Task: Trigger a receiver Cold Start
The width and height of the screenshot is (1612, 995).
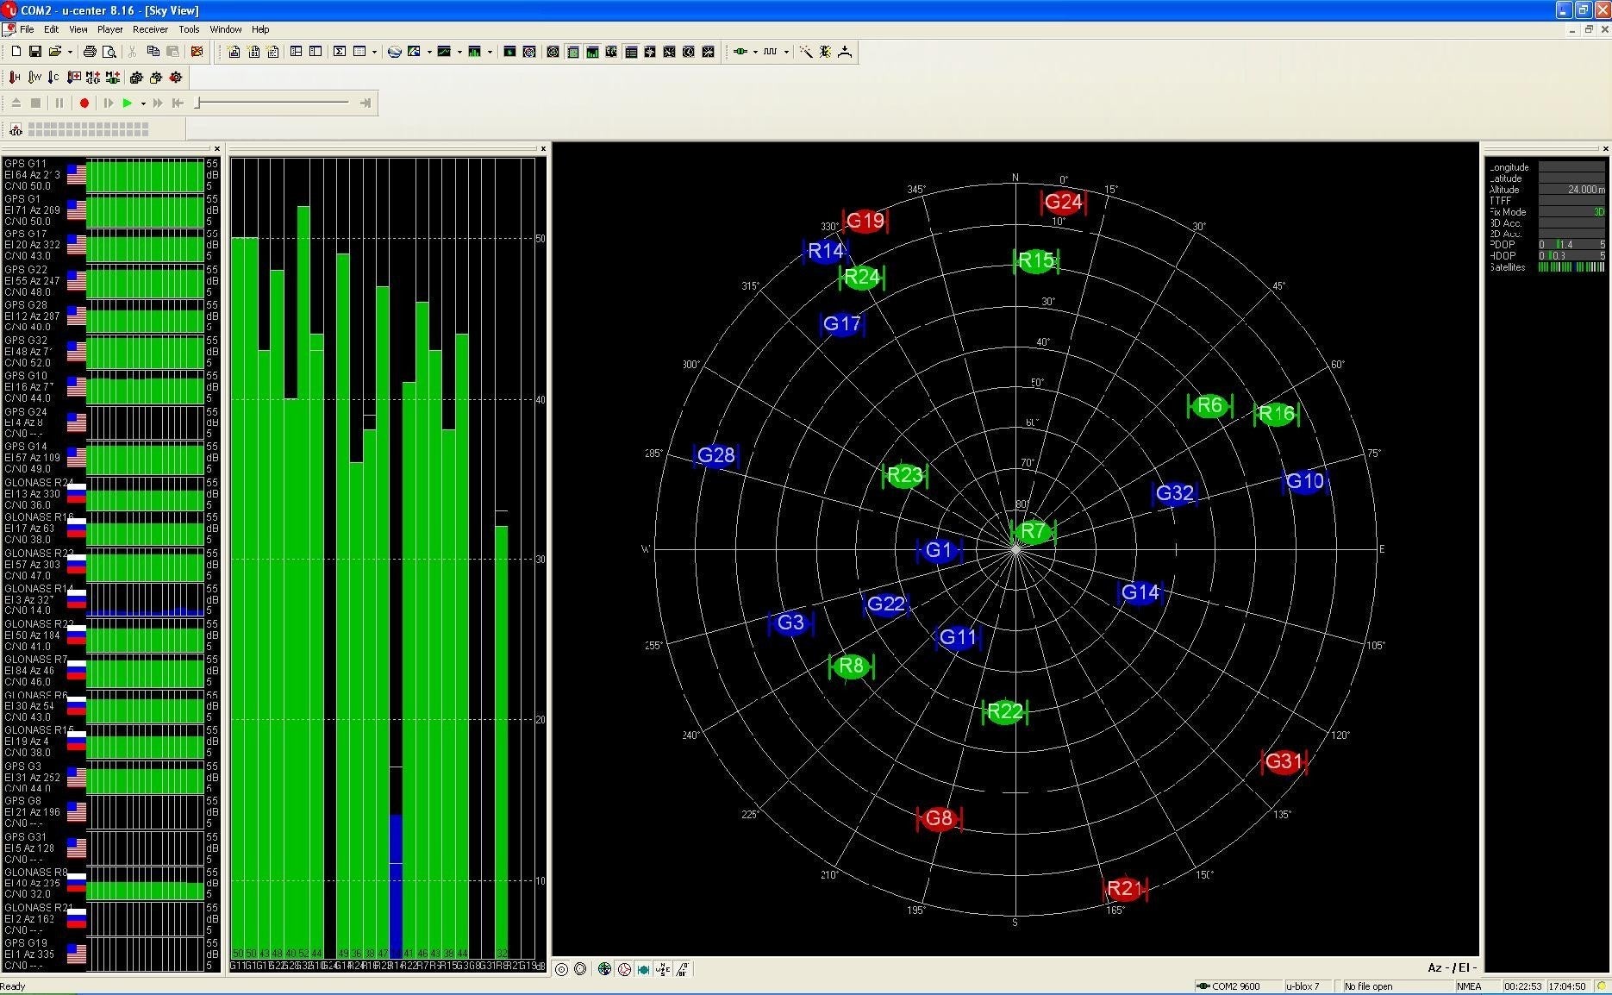Action: pyautogui.click(x=53, y=78)
